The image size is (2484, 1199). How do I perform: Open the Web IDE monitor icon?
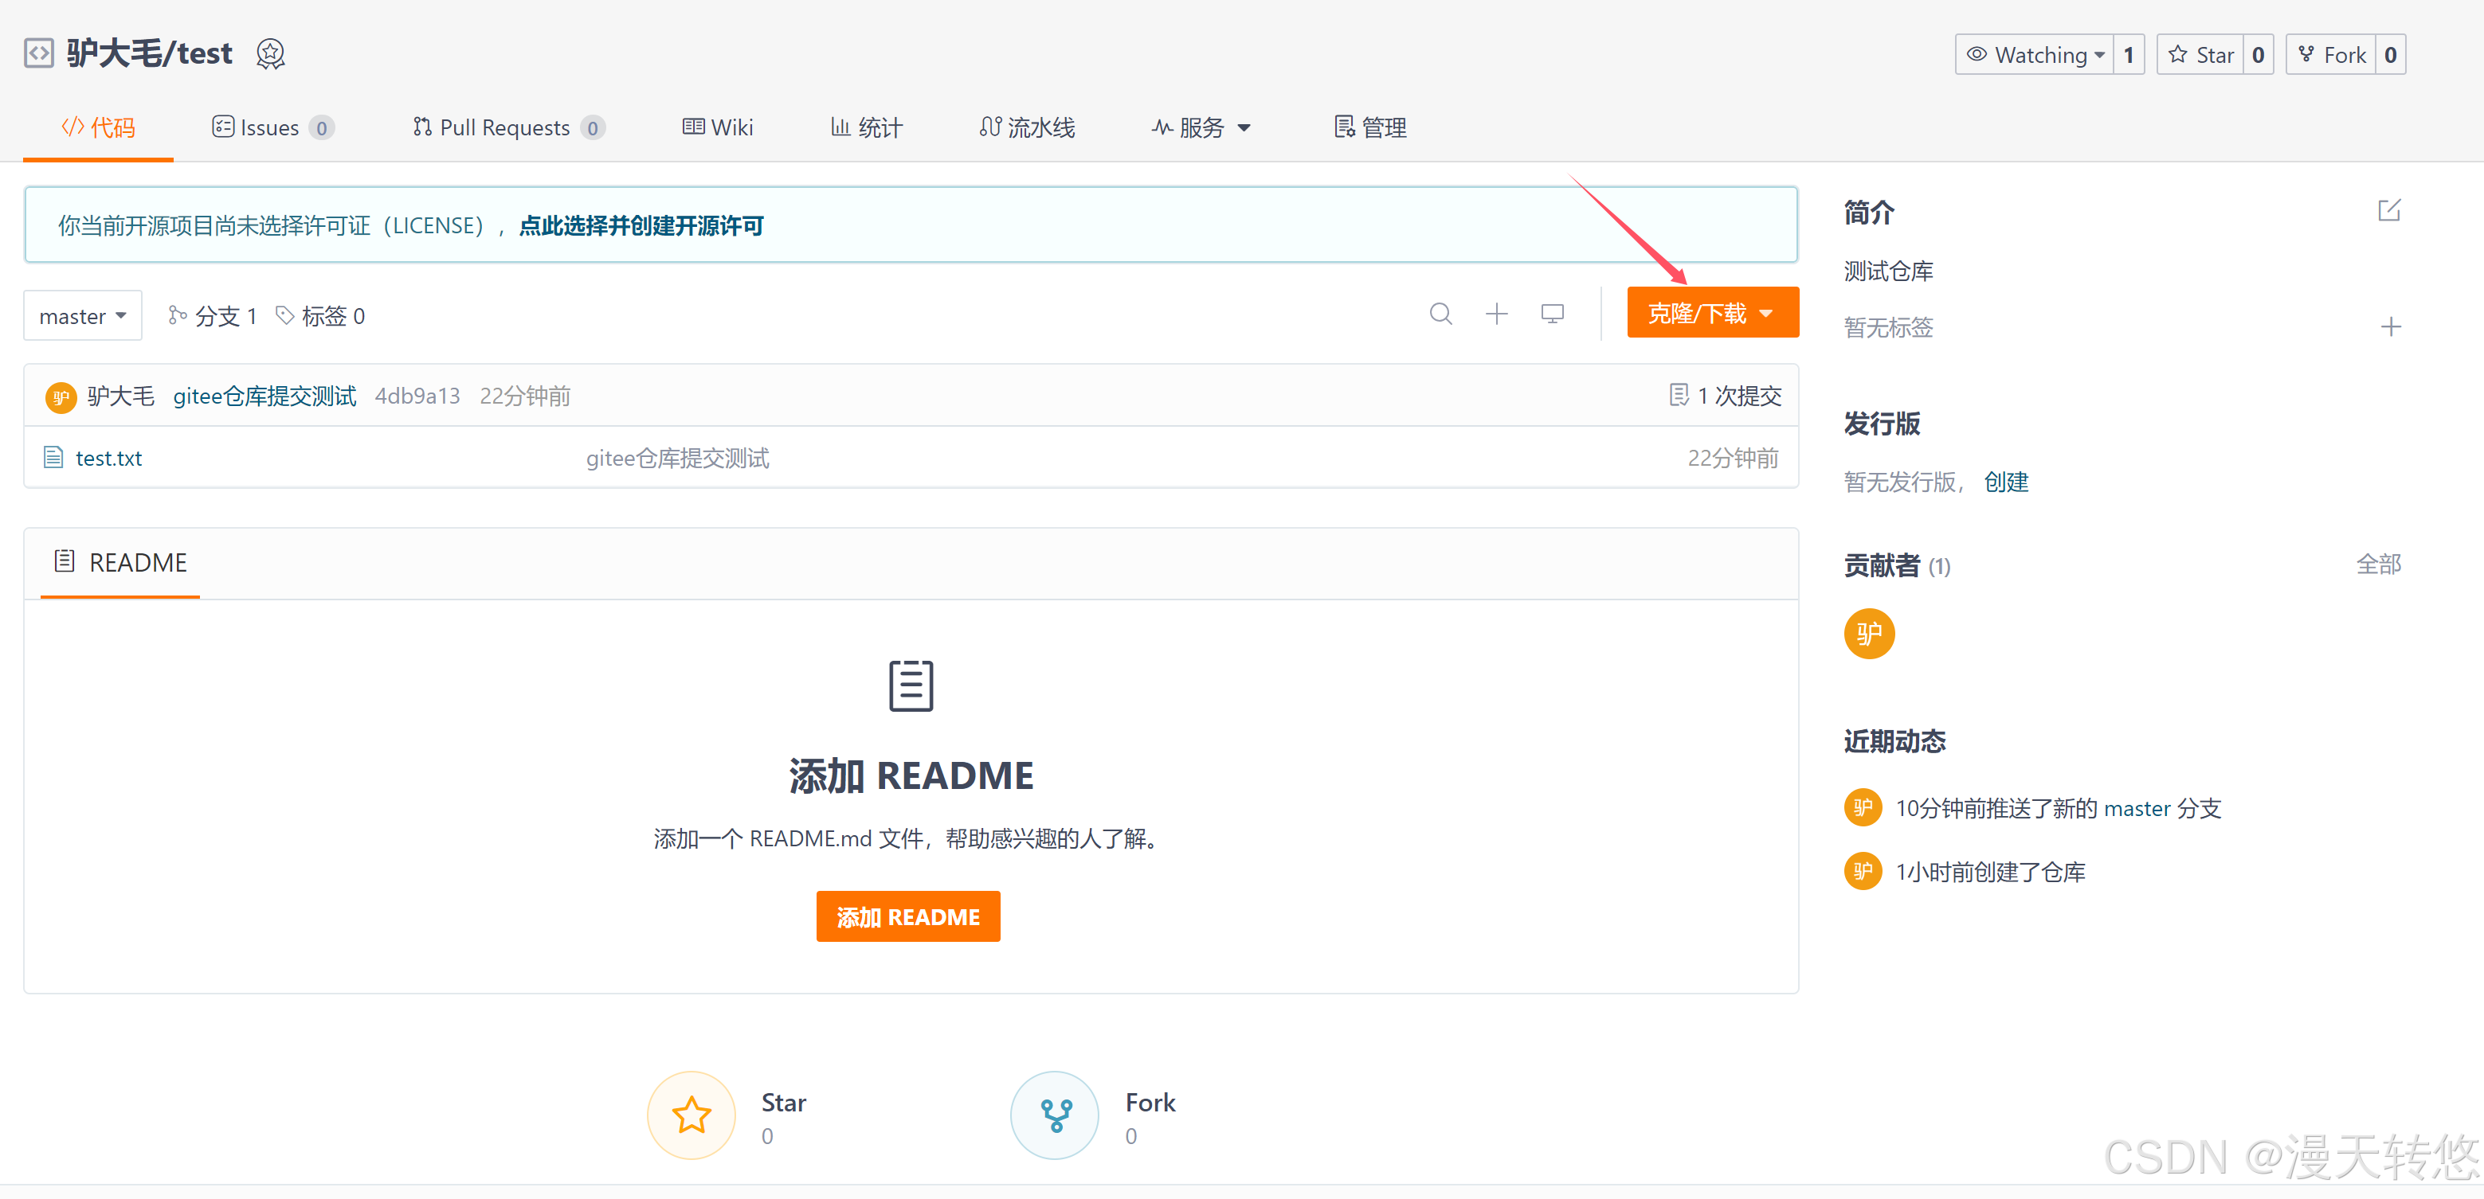1552,314
